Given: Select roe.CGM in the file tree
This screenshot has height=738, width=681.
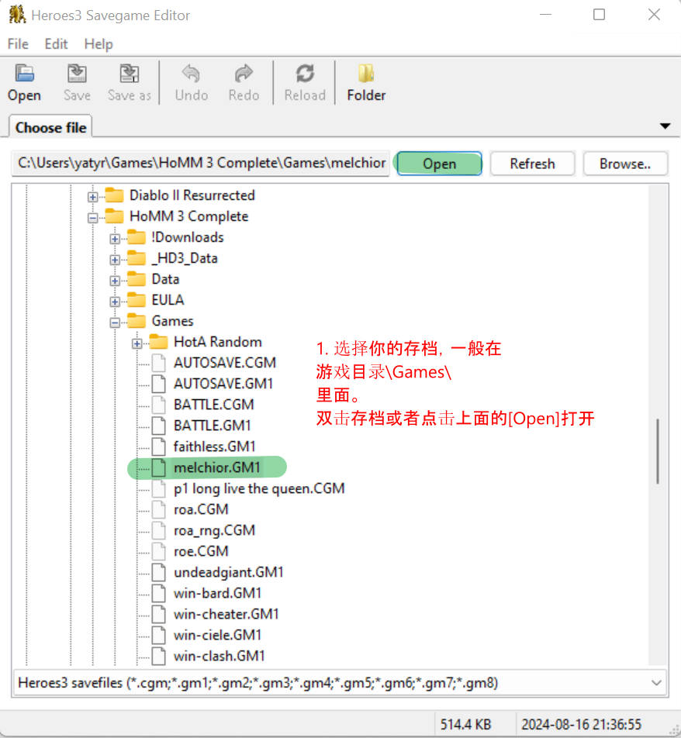Looking at the screenshot, I should (201, 551).
